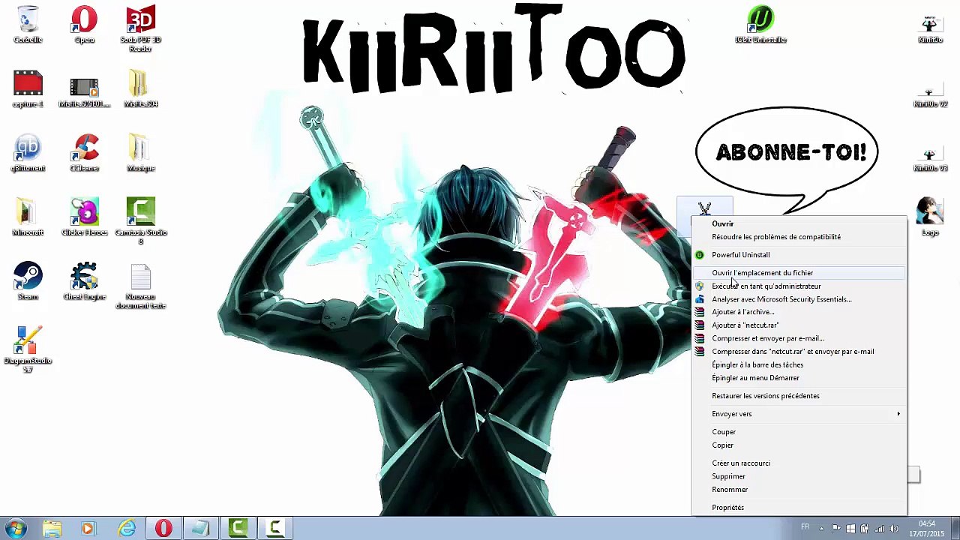Switch to Opera in the taskbar
The height and width of the screenshot is (540, 960).
163,529
